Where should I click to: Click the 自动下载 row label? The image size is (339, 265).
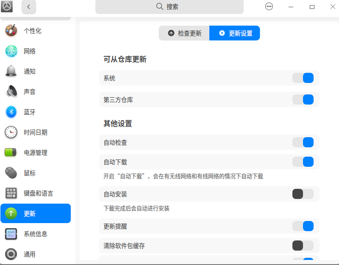tap(115, 162)
